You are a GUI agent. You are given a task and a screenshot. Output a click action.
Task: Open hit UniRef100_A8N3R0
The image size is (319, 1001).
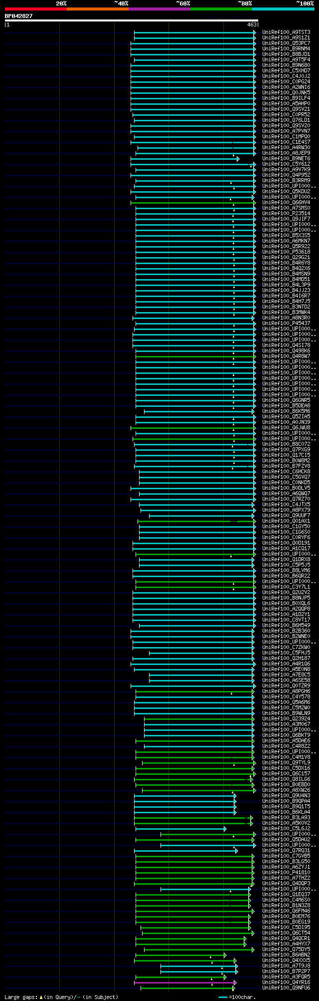click(286, 318)
